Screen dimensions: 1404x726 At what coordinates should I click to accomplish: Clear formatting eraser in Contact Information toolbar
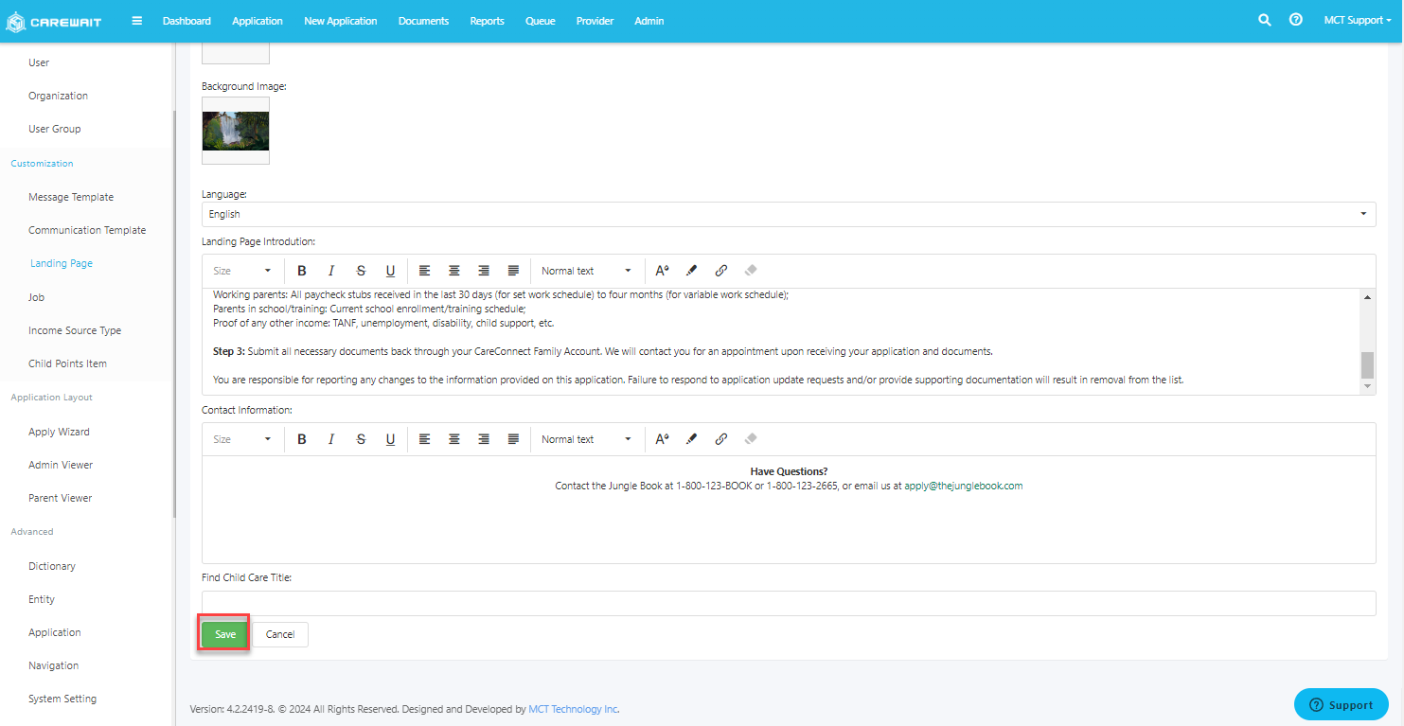751,439
